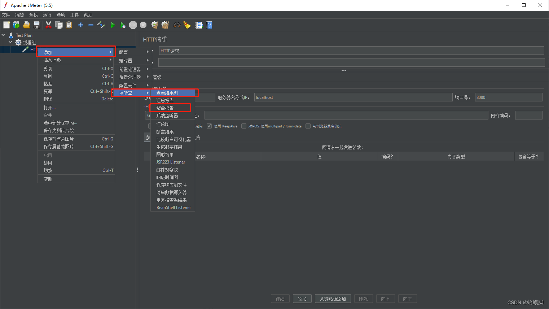Click the Function Helper list icon
The height and width of the screenshot is (309, 549).
click(199, 25)
